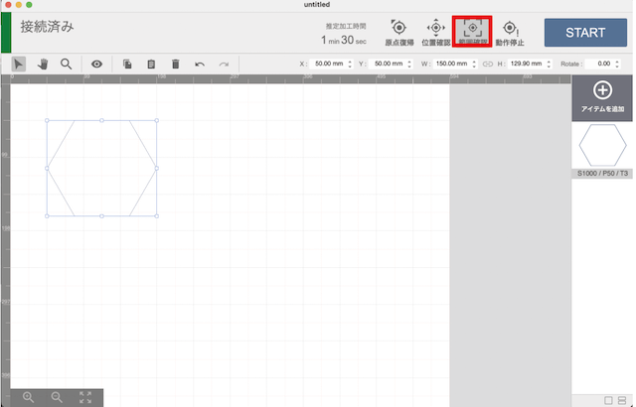Click the 範囲確認 range check button
The width and height of the screenshot is (636, 407).
click(472, 32)
